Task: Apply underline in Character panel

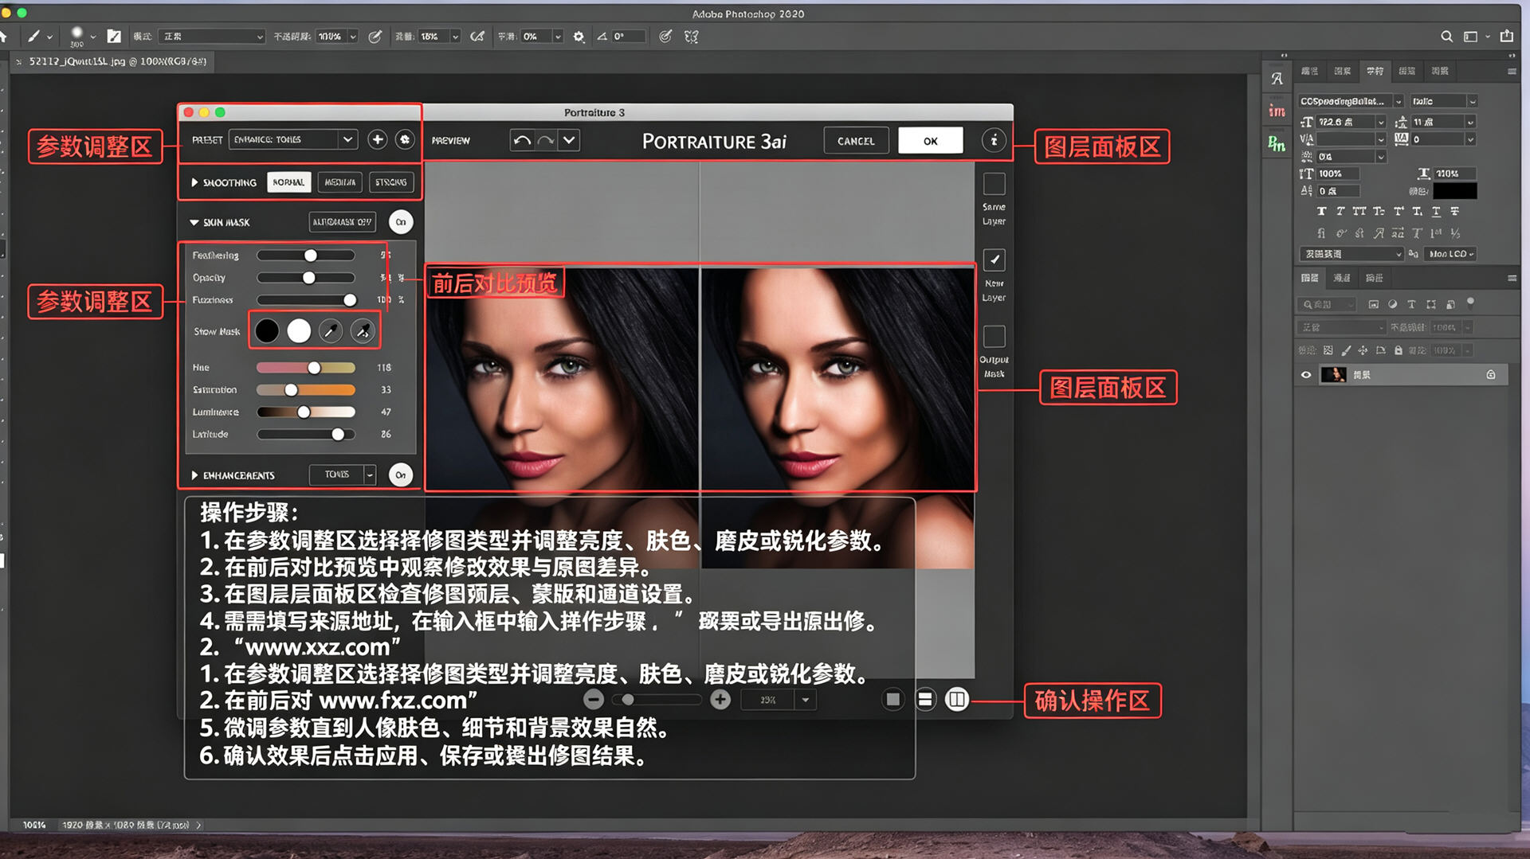Action: point(1436,211)
